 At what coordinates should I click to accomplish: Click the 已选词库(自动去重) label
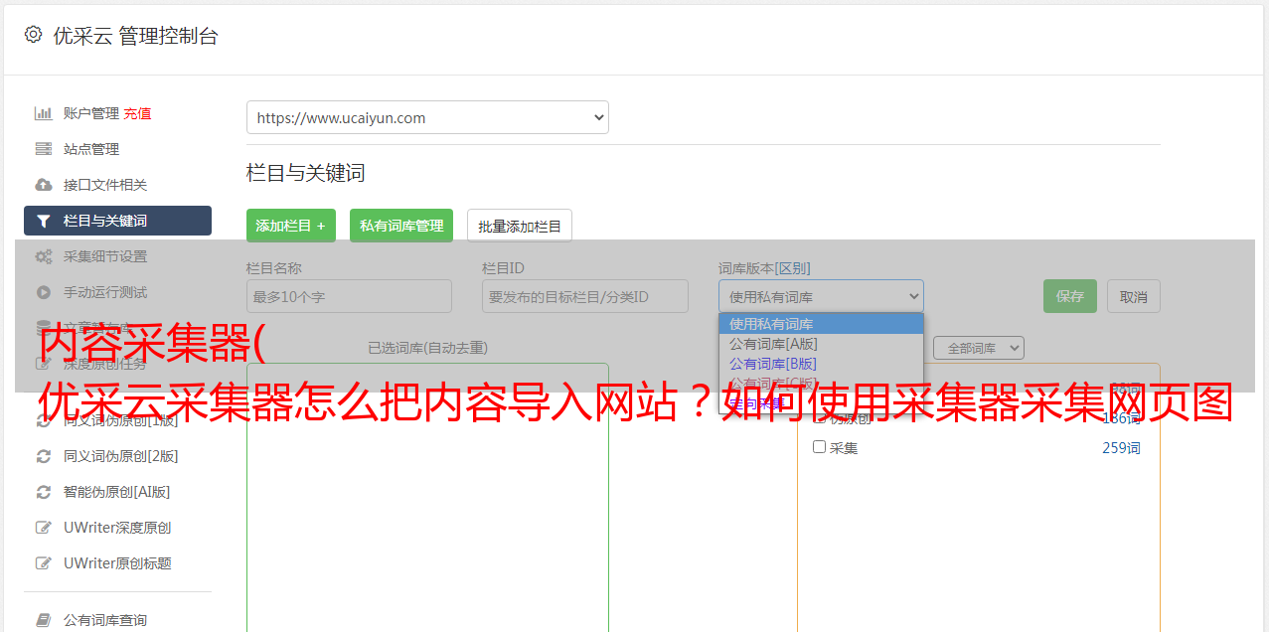(x=427, y=348)
